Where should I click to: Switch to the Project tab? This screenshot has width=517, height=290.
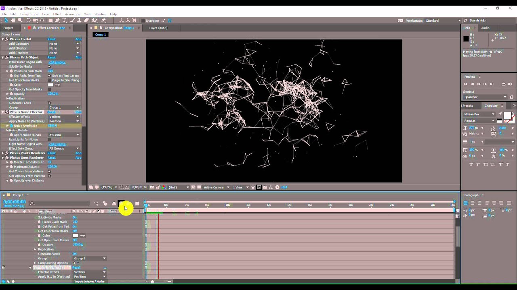click(8, 28)
